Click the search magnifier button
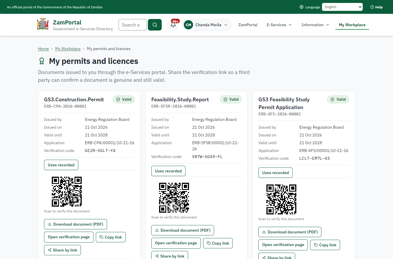The width and height of the screenshot is (393, 259). (155, 25)
